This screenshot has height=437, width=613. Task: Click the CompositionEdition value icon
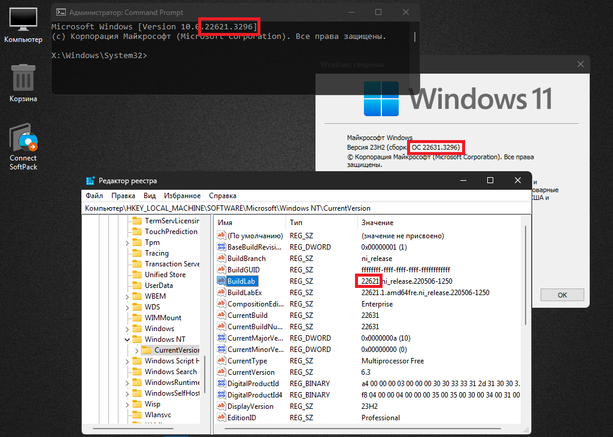221,304
